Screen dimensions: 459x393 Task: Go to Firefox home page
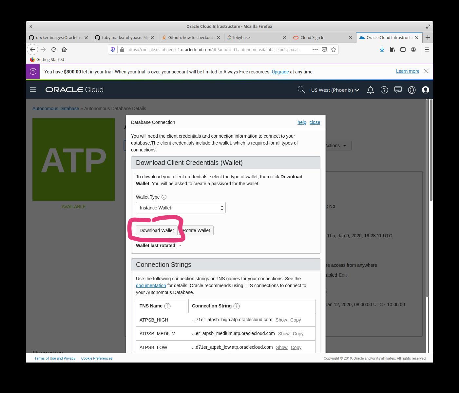64,49
